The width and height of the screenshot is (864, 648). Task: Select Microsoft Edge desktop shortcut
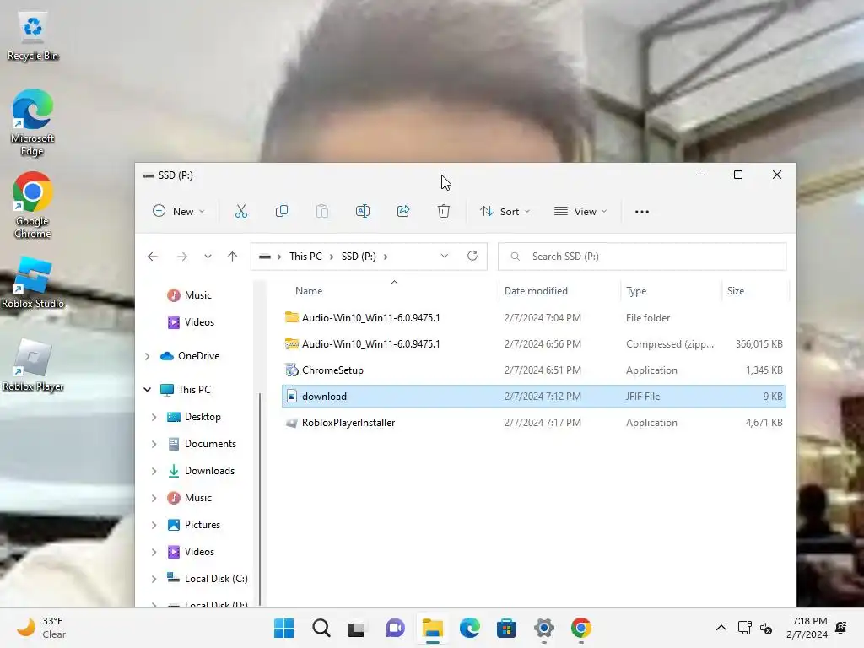[33, 122]
